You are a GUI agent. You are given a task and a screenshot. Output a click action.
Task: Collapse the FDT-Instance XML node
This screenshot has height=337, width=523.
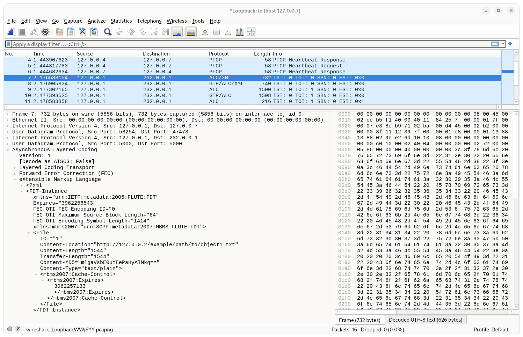(x=22, y=191)
